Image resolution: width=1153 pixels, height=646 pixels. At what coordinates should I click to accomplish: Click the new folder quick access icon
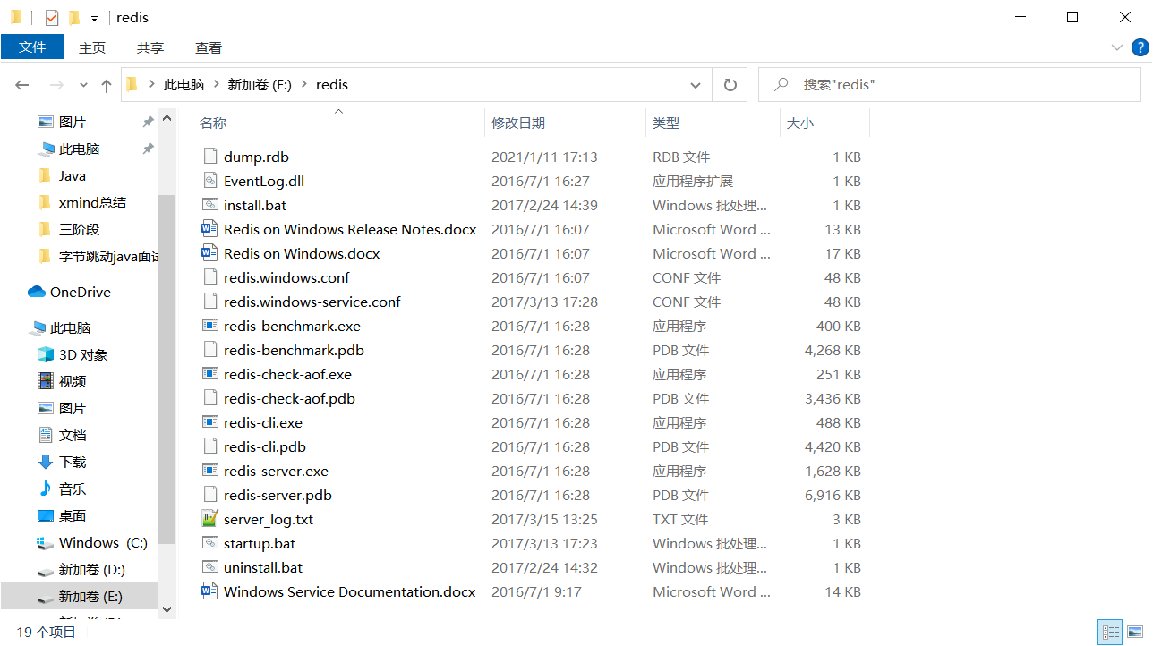point(74,17)
